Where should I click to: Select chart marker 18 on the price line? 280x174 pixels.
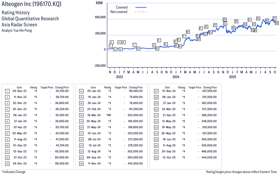[x=187, y=32]
